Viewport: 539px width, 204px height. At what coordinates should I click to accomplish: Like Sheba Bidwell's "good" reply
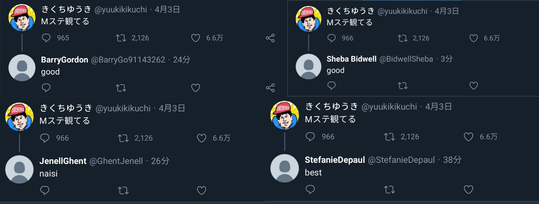point(474,86)
